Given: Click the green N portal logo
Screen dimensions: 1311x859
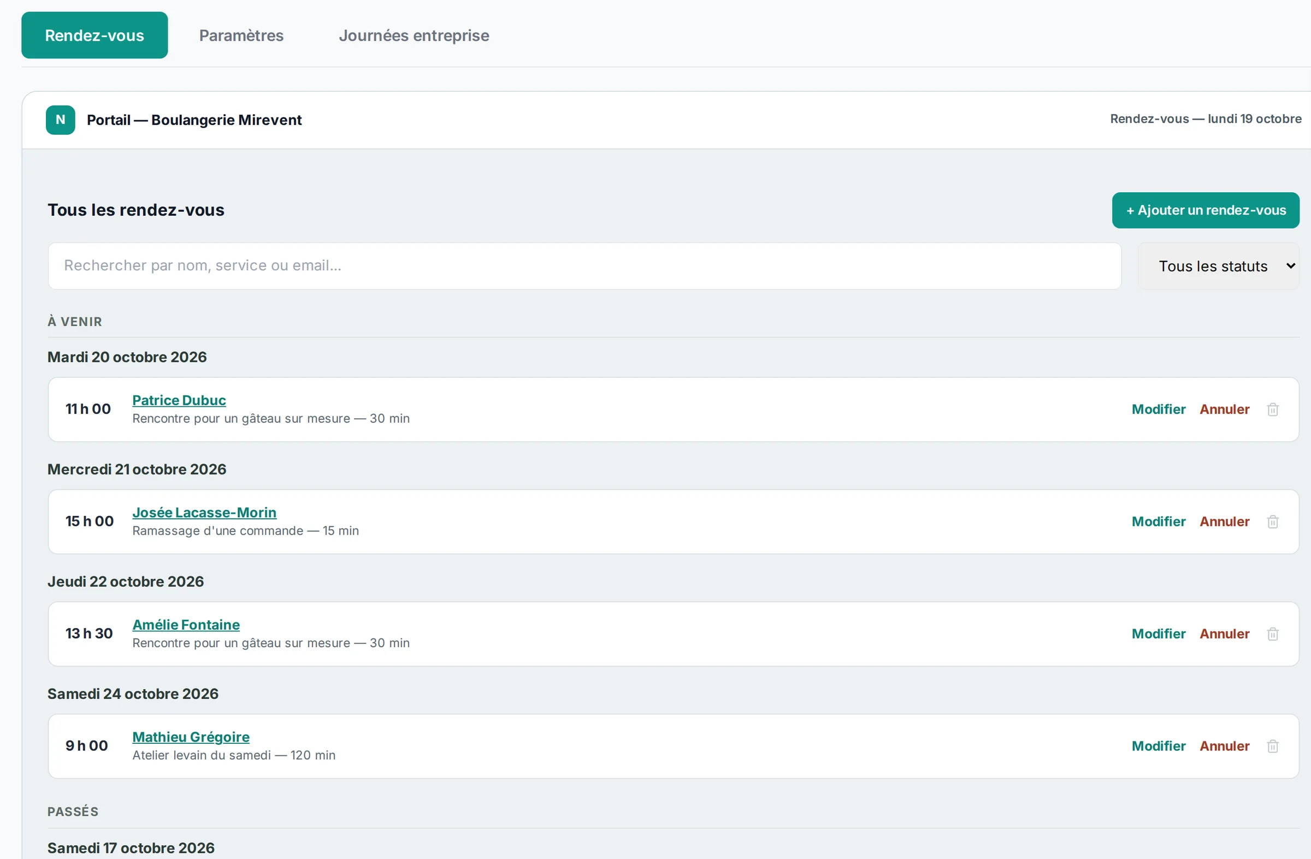Looking at the screenshot, I should pyautogui.click(x=61, y=120).
